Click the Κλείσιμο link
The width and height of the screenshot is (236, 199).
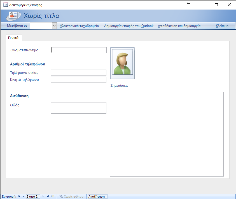[222, 26]
